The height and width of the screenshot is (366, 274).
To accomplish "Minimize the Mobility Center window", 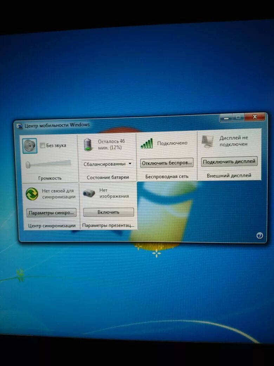I will [226, 118].
